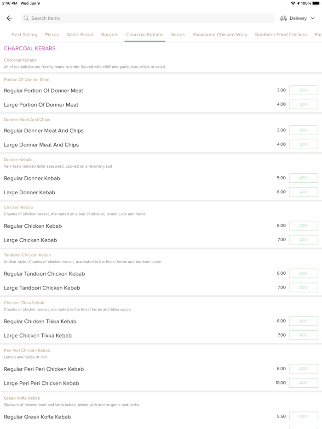Image resolution: width=322 pixels, height=429 pixels.
Task: Open the Pizzas tab
Action: 52,35
